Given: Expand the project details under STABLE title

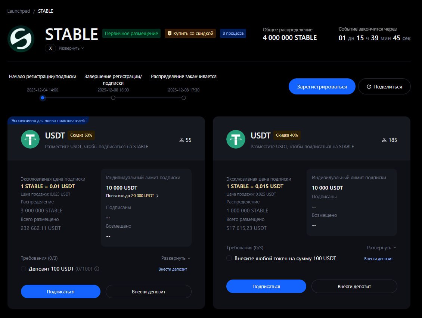Looking at the screenshot, I should coord(71,48).
